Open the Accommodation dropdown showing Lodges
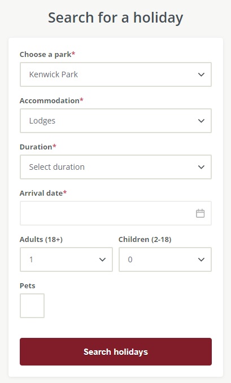 [115, 121]
